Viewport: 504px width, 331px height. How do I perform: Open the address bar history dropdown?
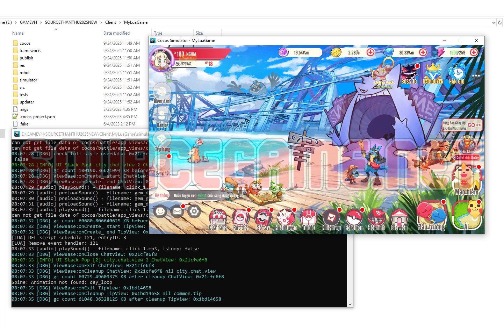pyautogui.click(x=494, y=22)
